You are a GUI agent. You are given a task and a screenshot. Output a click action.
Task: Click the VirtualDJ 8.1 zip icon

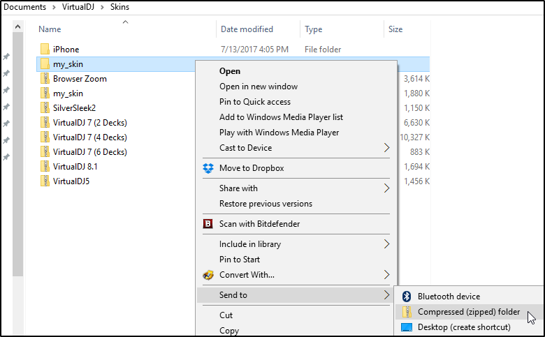(x=45, y=166)
